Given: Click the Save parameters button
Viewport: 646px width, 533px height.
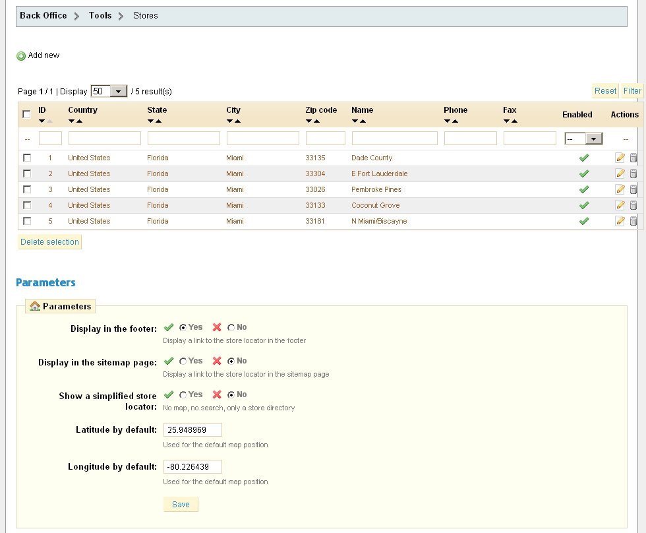Looking at the screenshot, I should (x=181, y=505).
